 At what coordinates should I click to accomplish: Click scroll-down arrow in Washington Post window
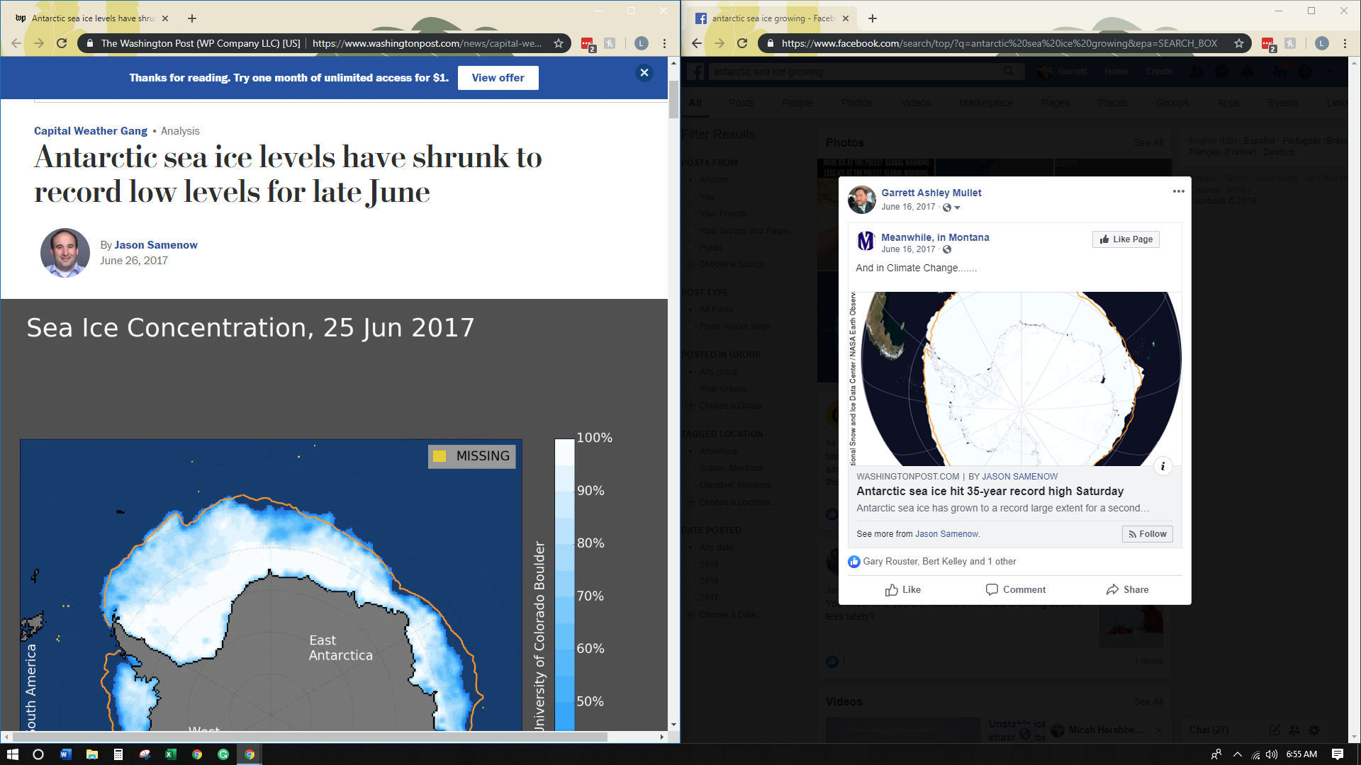tap(673, 725)
